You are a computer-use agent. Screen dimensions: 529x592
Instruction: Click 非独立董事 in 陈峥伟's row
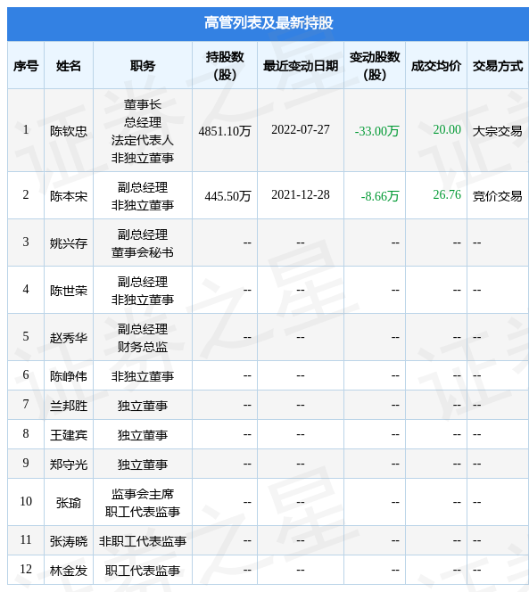[143, 376]
